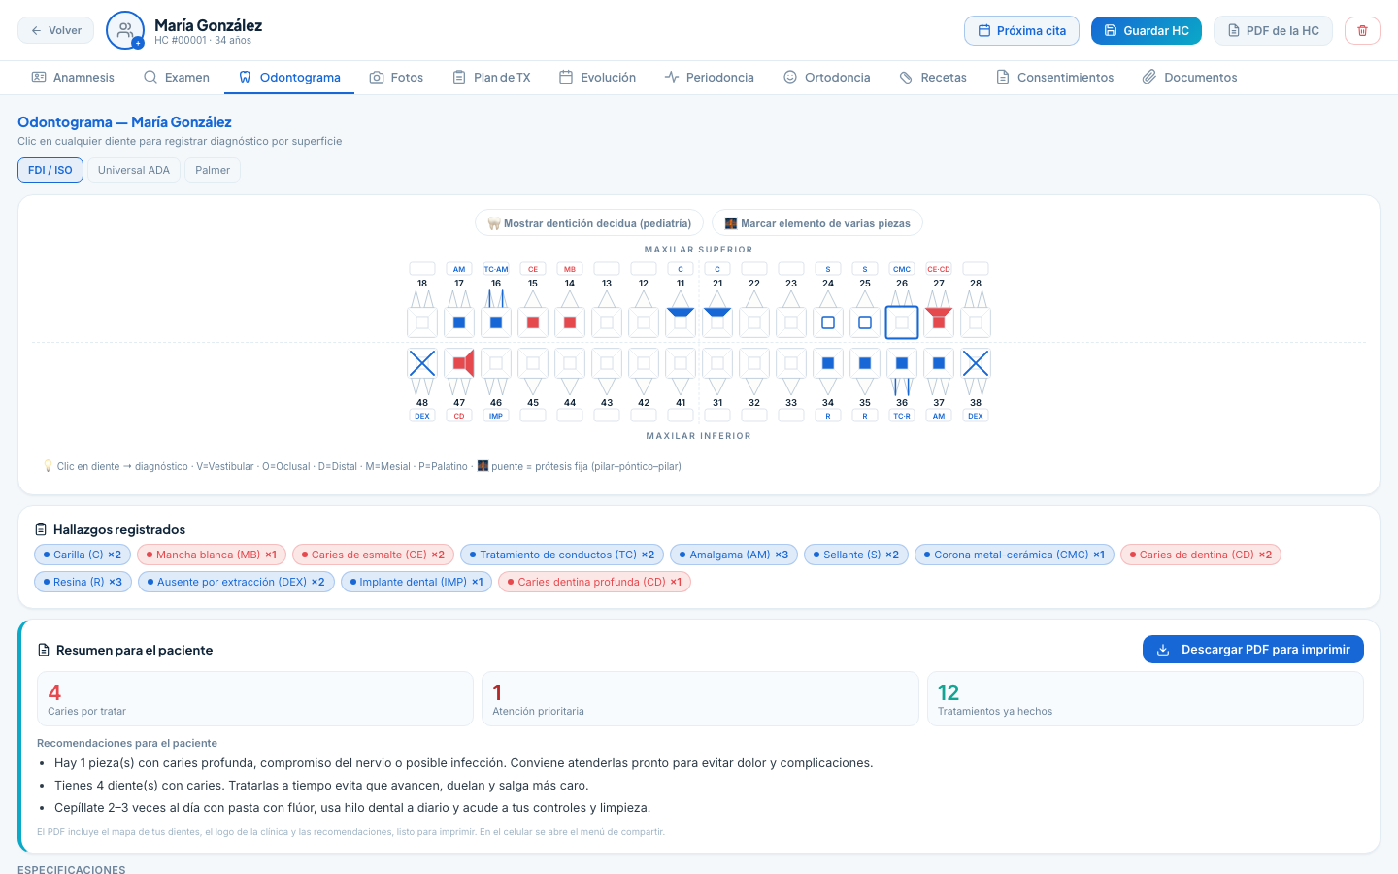Save with the Guardar HC button
1398x874 pixels.
(1147, 30)
